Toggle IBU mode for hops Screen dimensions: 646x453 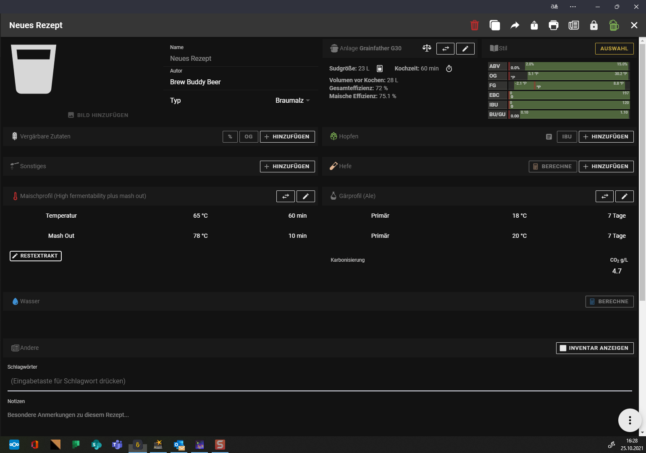click(x=567, y=137)
